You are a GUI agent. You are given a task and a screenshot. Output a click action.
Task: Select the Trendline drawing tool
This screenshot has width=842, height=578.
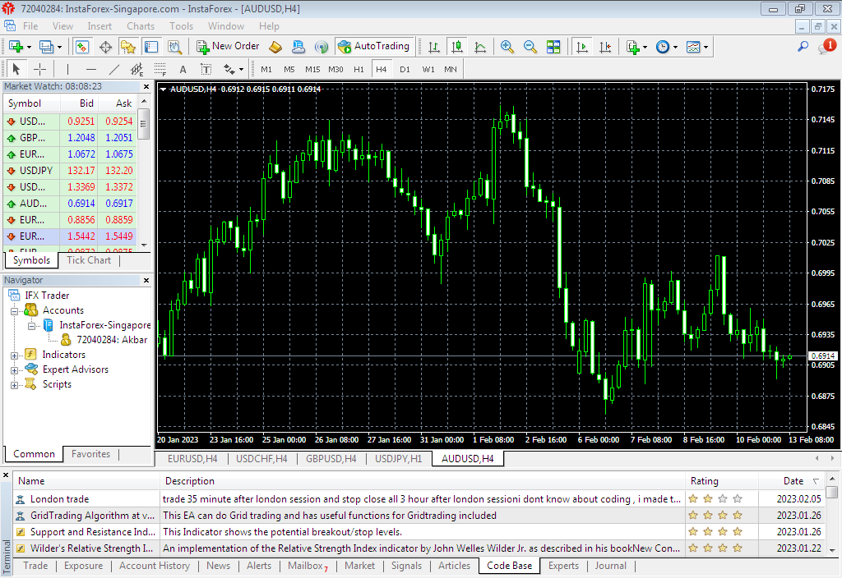114,69
